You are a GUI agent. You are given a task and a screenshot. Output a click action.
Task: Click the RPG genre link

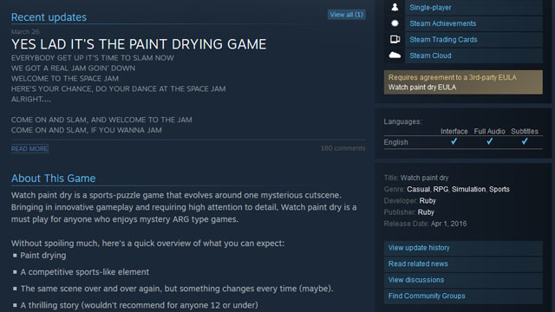pos(441,189)
